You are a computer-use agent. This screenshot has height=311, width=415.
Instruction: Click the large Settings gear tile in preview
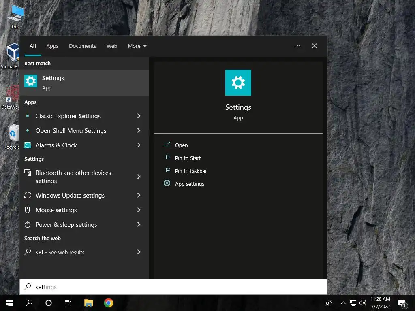pyautogui.click(x=238, y=83)
